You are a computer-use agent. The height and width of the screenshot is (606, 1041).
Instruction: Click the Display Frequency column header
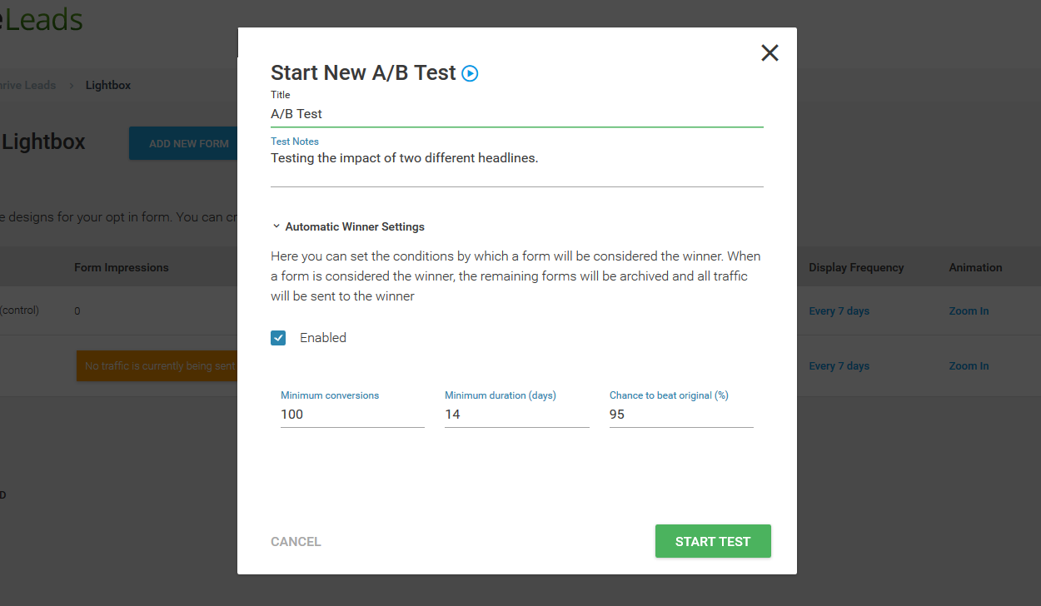(x=856, y=268)
